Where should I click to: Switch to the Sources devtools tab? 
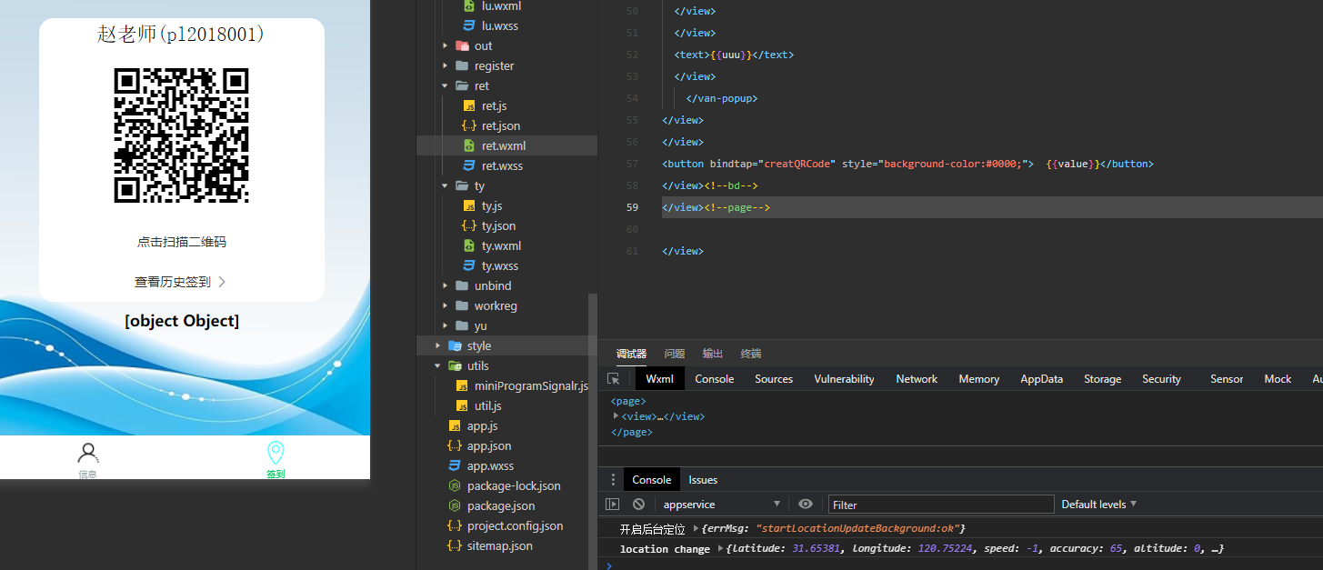point(774,379)
